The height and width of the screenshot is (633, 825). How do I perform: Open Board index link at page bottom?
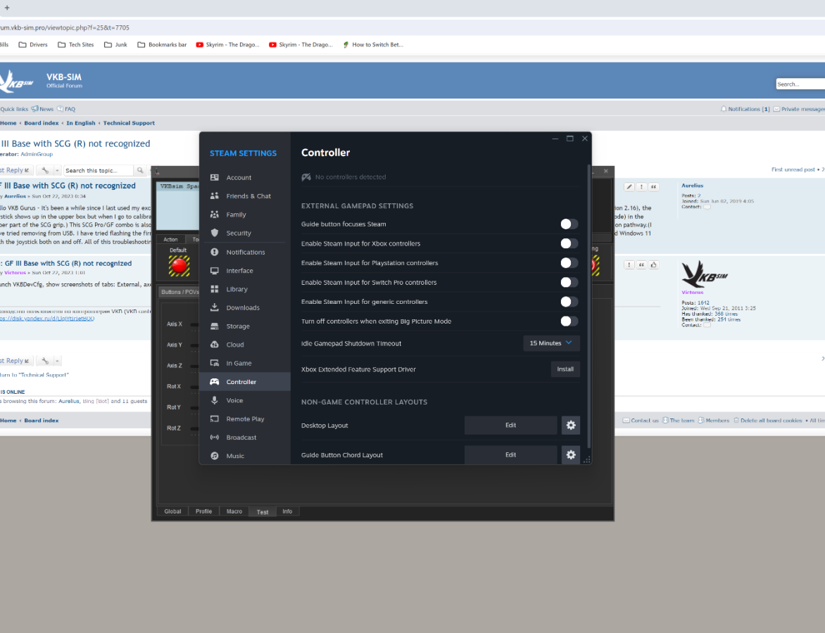41,421
